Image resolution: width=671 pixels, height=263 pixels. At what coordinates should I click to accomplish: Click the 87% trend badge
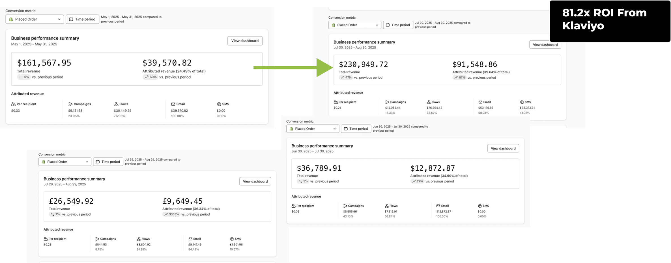(x=459, y=78)
